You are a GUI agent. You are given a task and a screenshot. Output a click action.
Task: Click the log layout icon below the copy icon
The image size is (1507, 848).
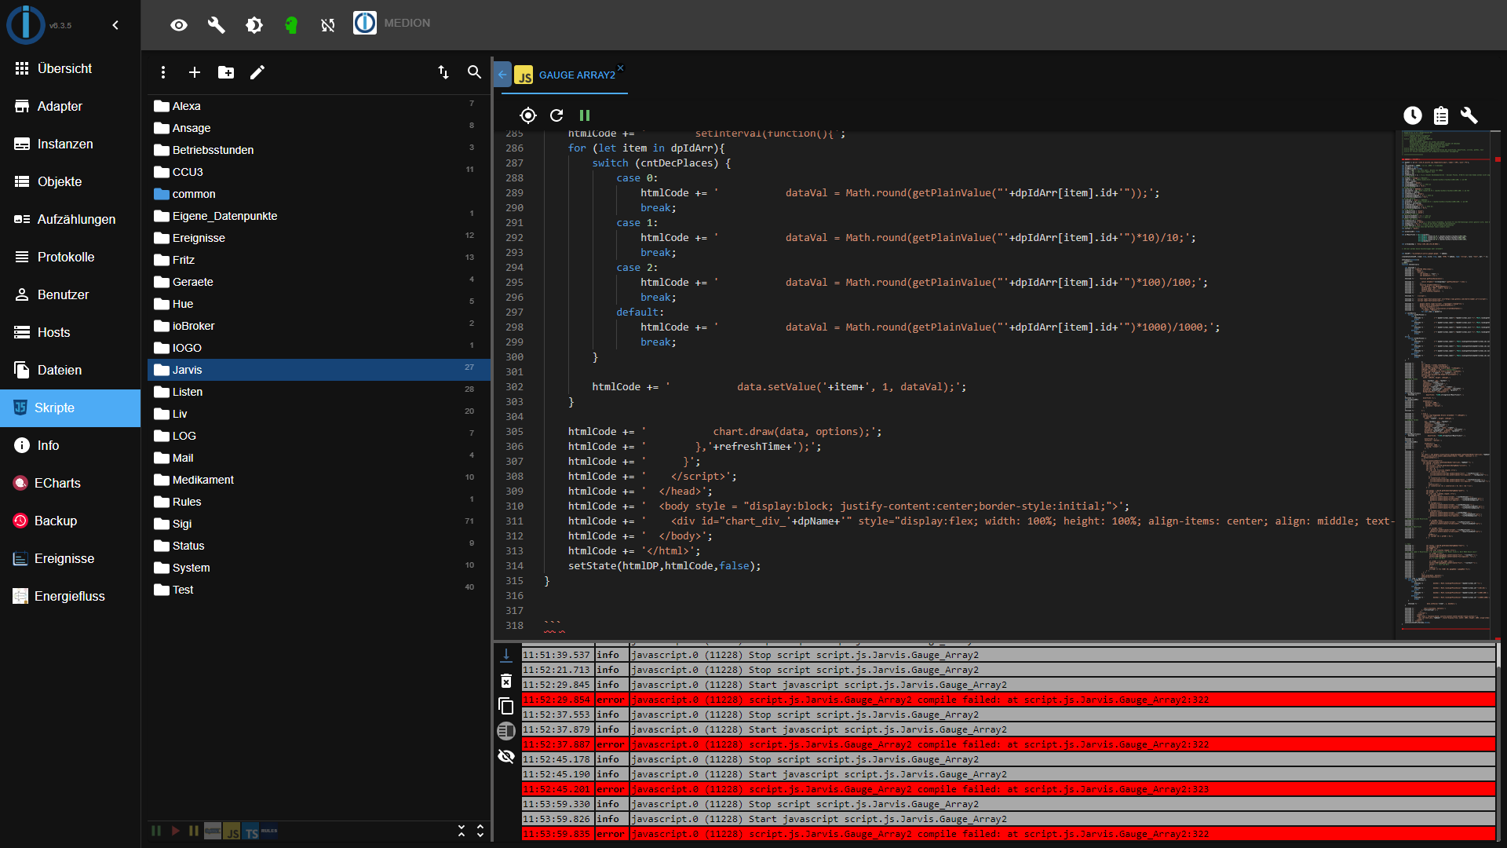(x=506, y=731)
